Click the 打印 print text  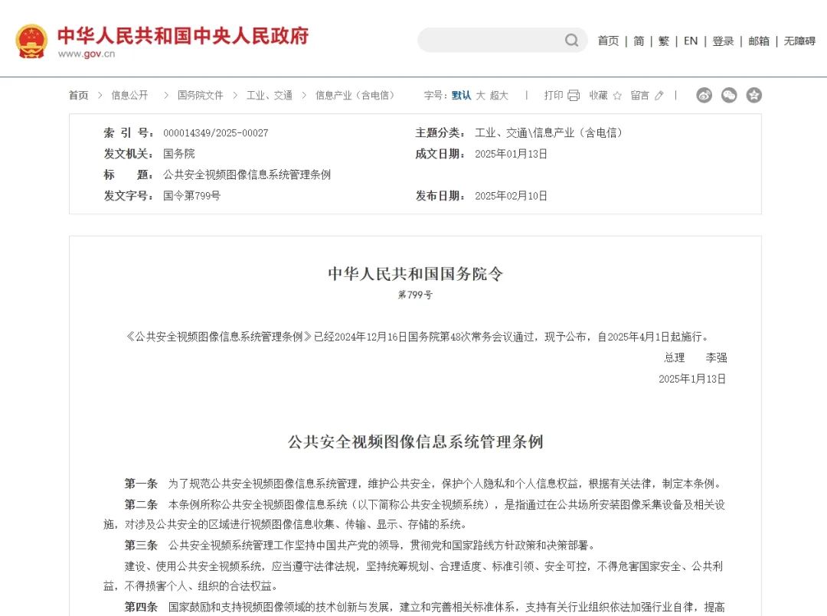[554, 96]
